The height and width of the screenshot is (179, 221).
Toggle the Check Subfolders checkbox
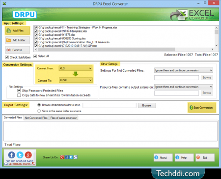click(7, 57)
